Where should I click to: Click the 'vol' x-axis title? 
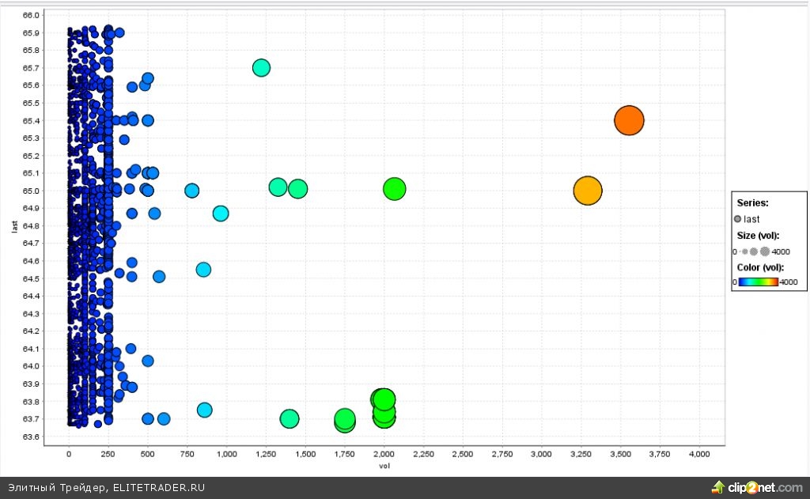coord(384,466)
